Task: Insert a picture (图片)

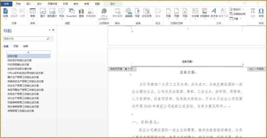Action: point(43,13)
